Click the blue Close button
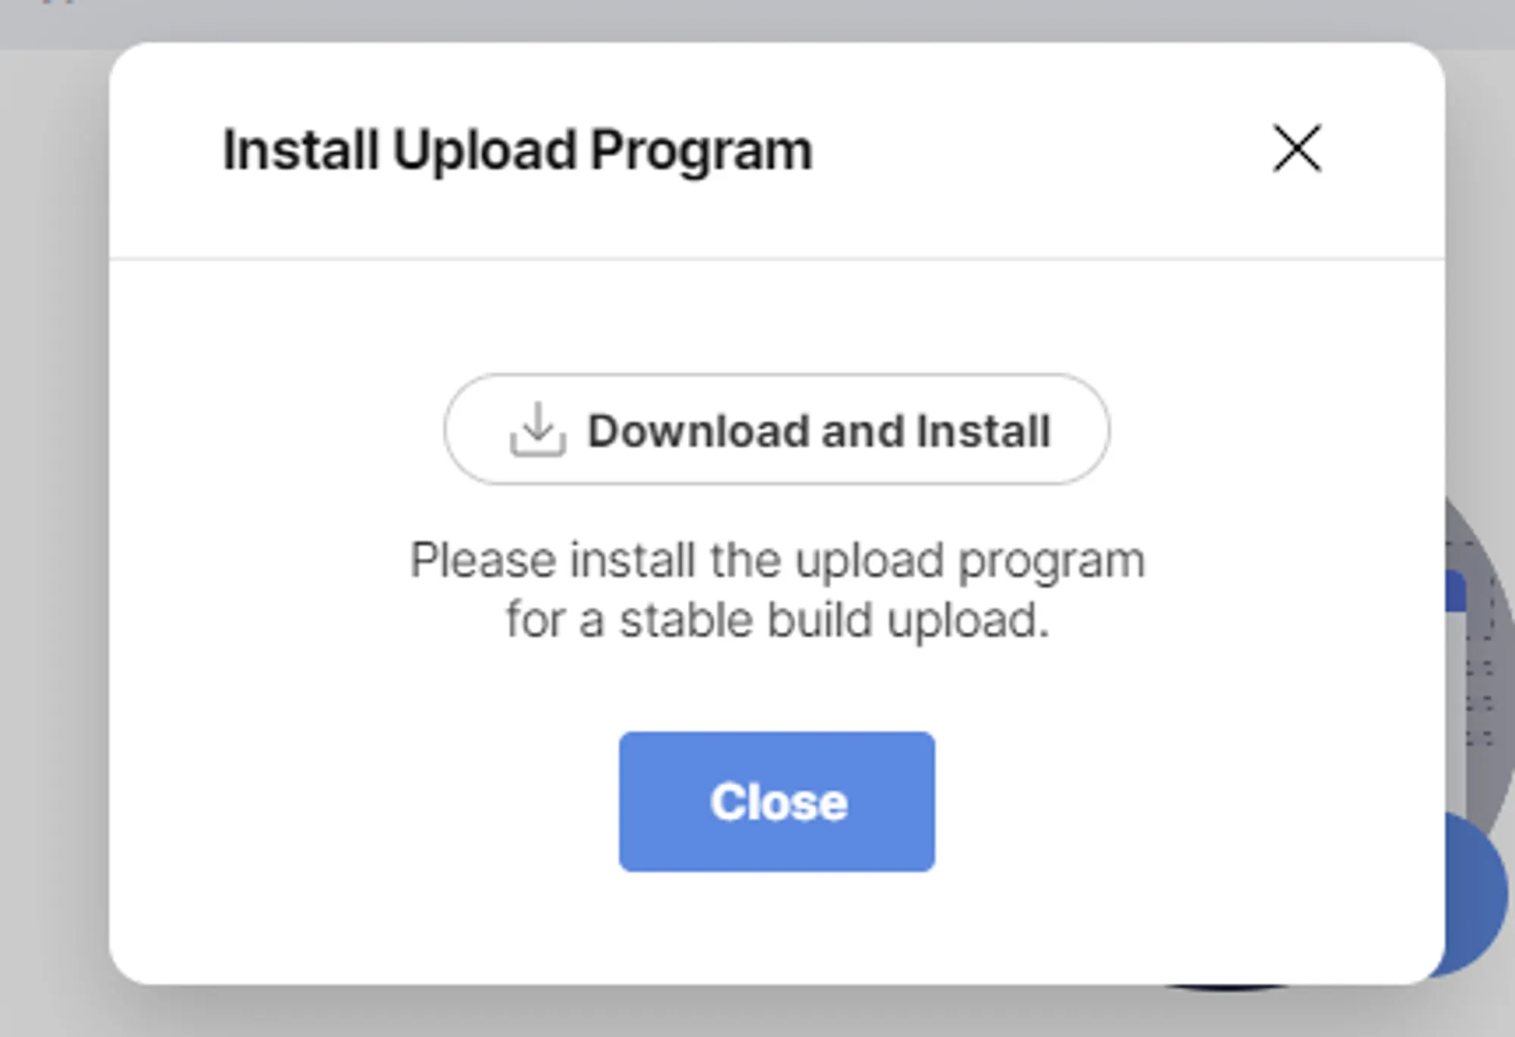The image size is (1515, 1037). 776,801
